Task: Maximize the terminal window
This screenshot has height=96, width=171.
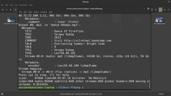Action: [145, 9]
